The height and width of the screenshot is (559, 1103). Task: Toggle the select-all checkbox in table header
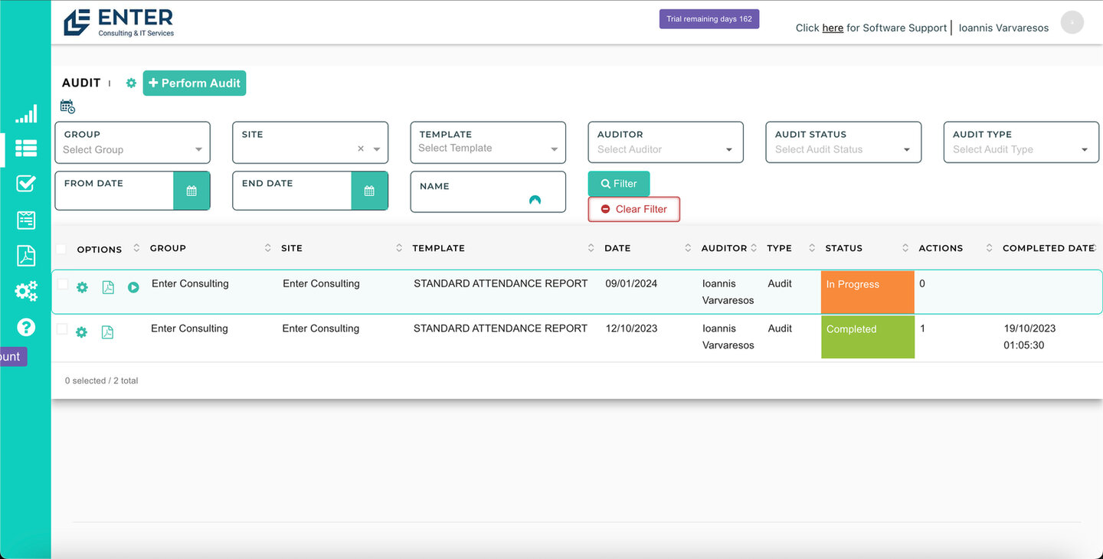tap(61, 249)
